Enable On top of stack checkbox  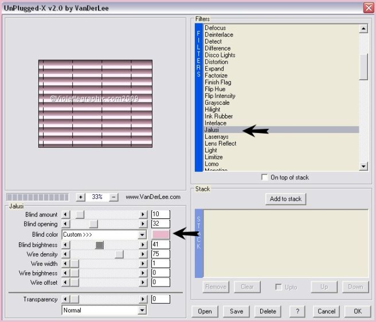264,178
